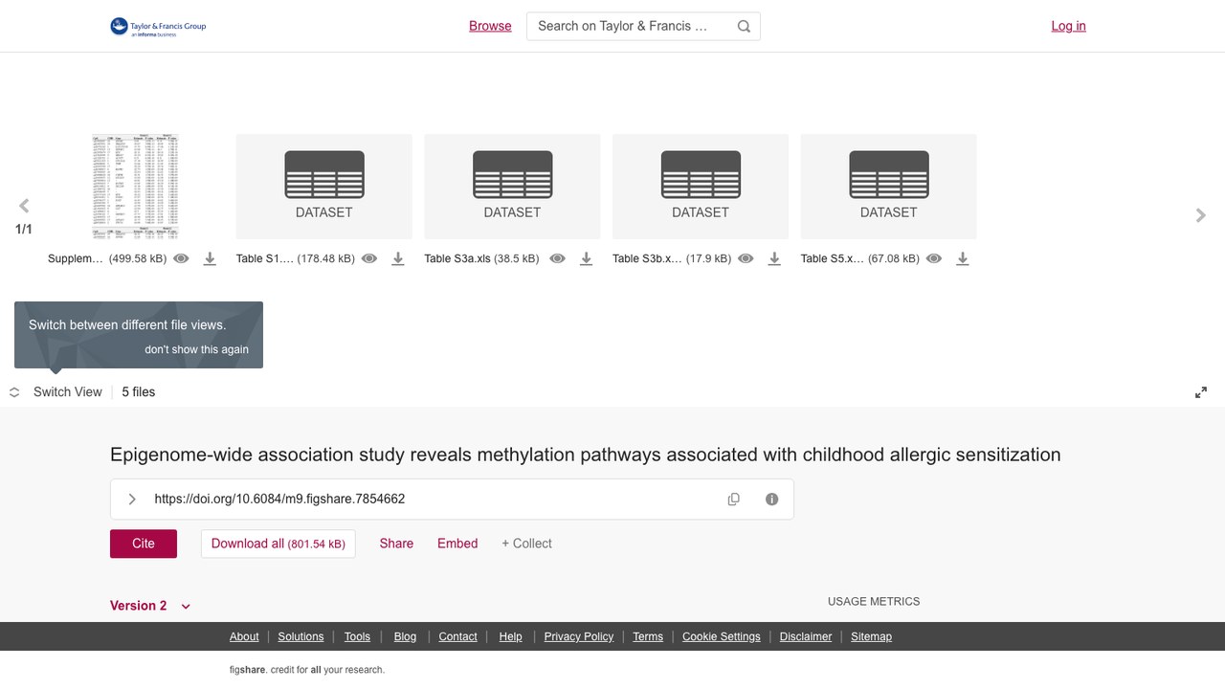Click the Cite button
This screenshot has width=1225, height=689.
[144, 544]
